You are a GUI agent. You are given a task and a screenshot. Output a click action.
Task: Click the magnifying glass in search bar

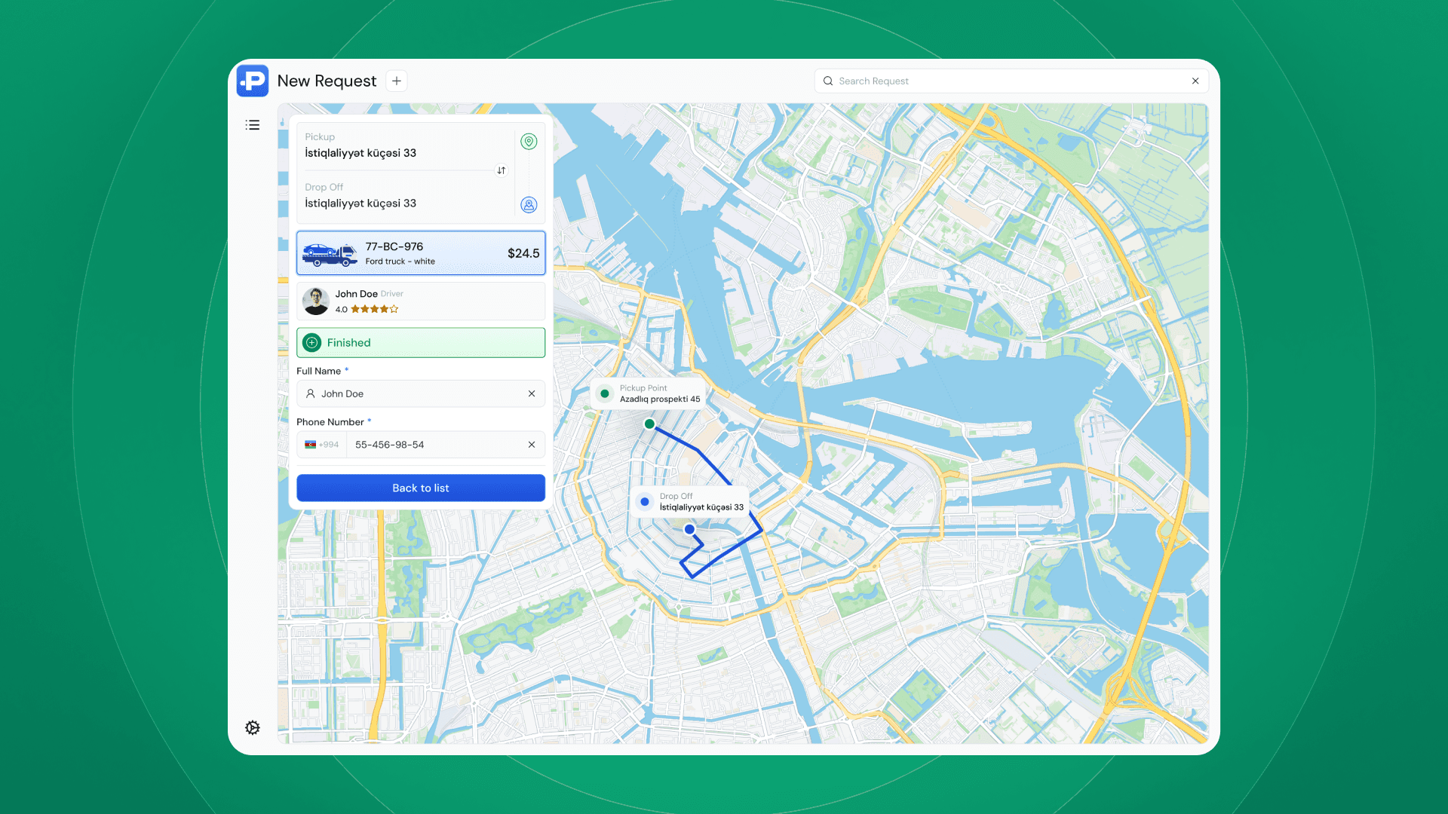[x=828, y=81]
